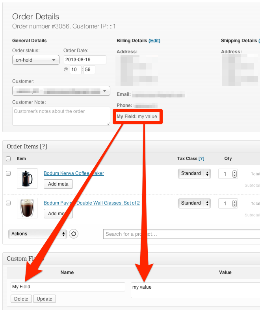Click the Double Wall Glasses product thumbnail
260x310 pixels.
[27, 208]
